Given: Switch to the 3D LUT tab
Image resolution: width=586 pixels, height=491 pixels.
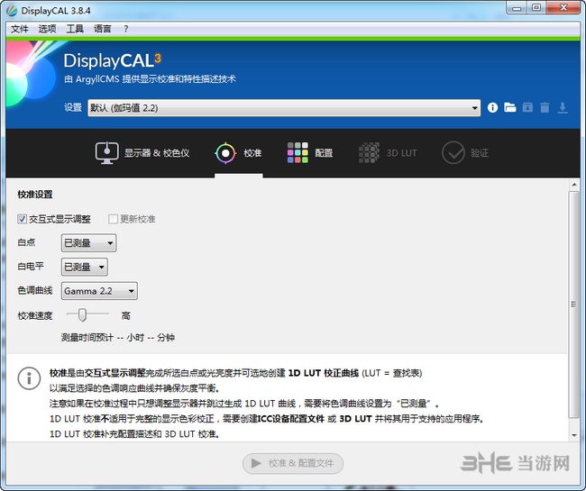Looking at the screenshot, I should tap(388, 153).
